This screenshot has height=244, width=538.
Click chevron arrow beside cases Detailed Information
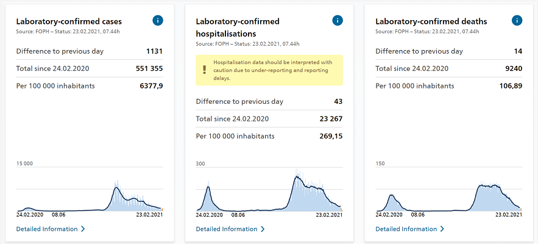(83, 229)
